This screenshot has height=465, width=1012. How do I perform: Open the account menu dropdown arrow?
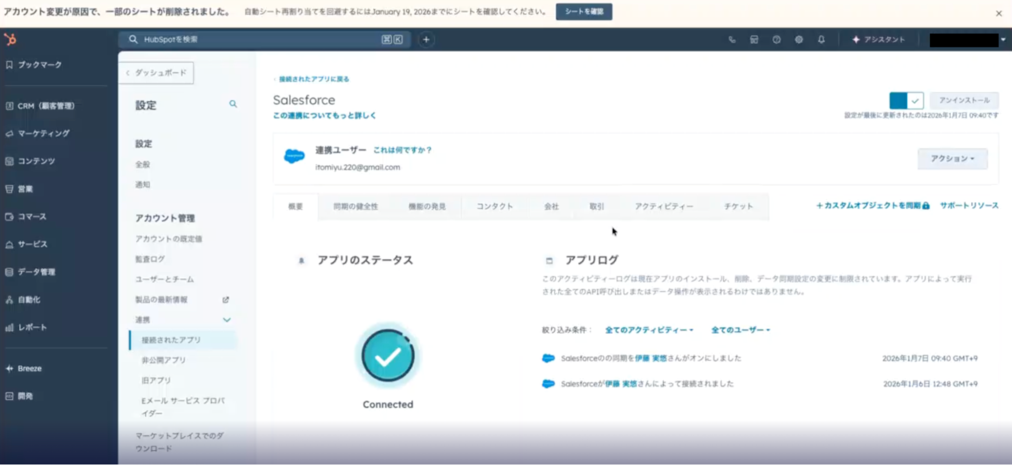point(1003,39)
